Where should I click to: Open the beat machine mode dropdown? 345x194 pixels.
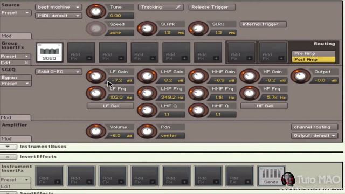(x=59, y=7)
